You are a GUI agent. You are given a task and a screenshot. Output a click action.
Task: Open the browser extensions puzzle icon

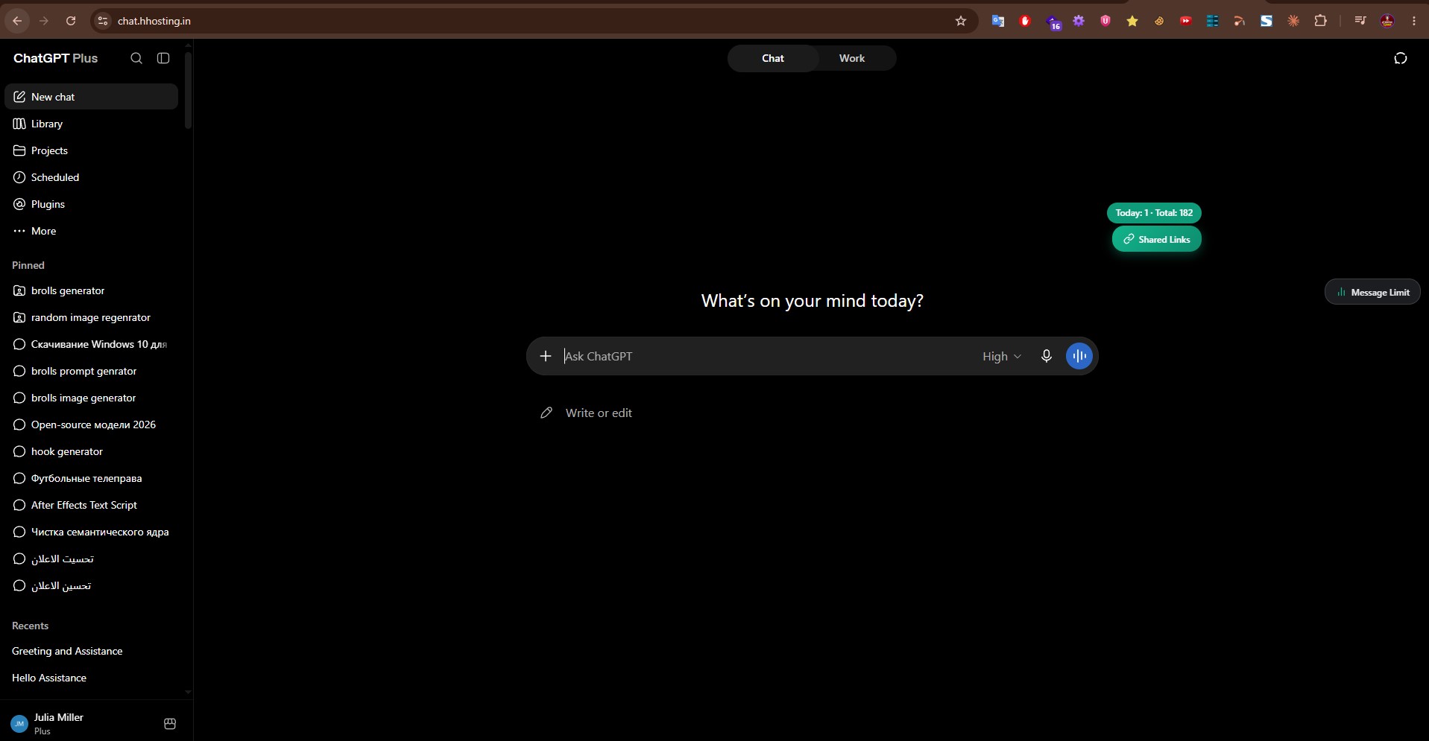click(x=1320, y=21)
